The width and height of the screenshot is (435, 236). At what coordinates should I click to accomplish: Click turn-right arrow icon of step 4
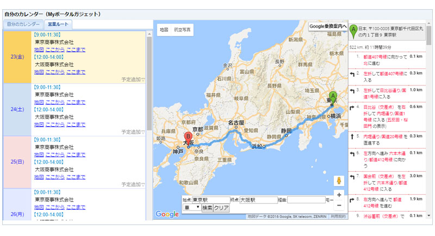[x=352, y=108]
